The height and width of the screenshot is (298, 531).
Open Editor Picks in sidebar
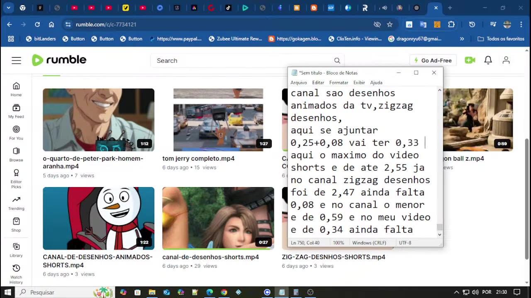pos(16,178)
